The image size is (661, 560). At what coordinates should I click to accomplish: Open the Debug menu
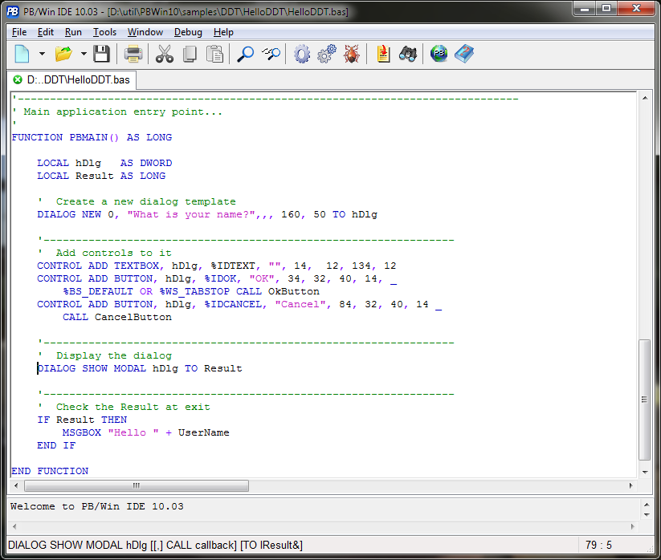(x=188, y=32)
